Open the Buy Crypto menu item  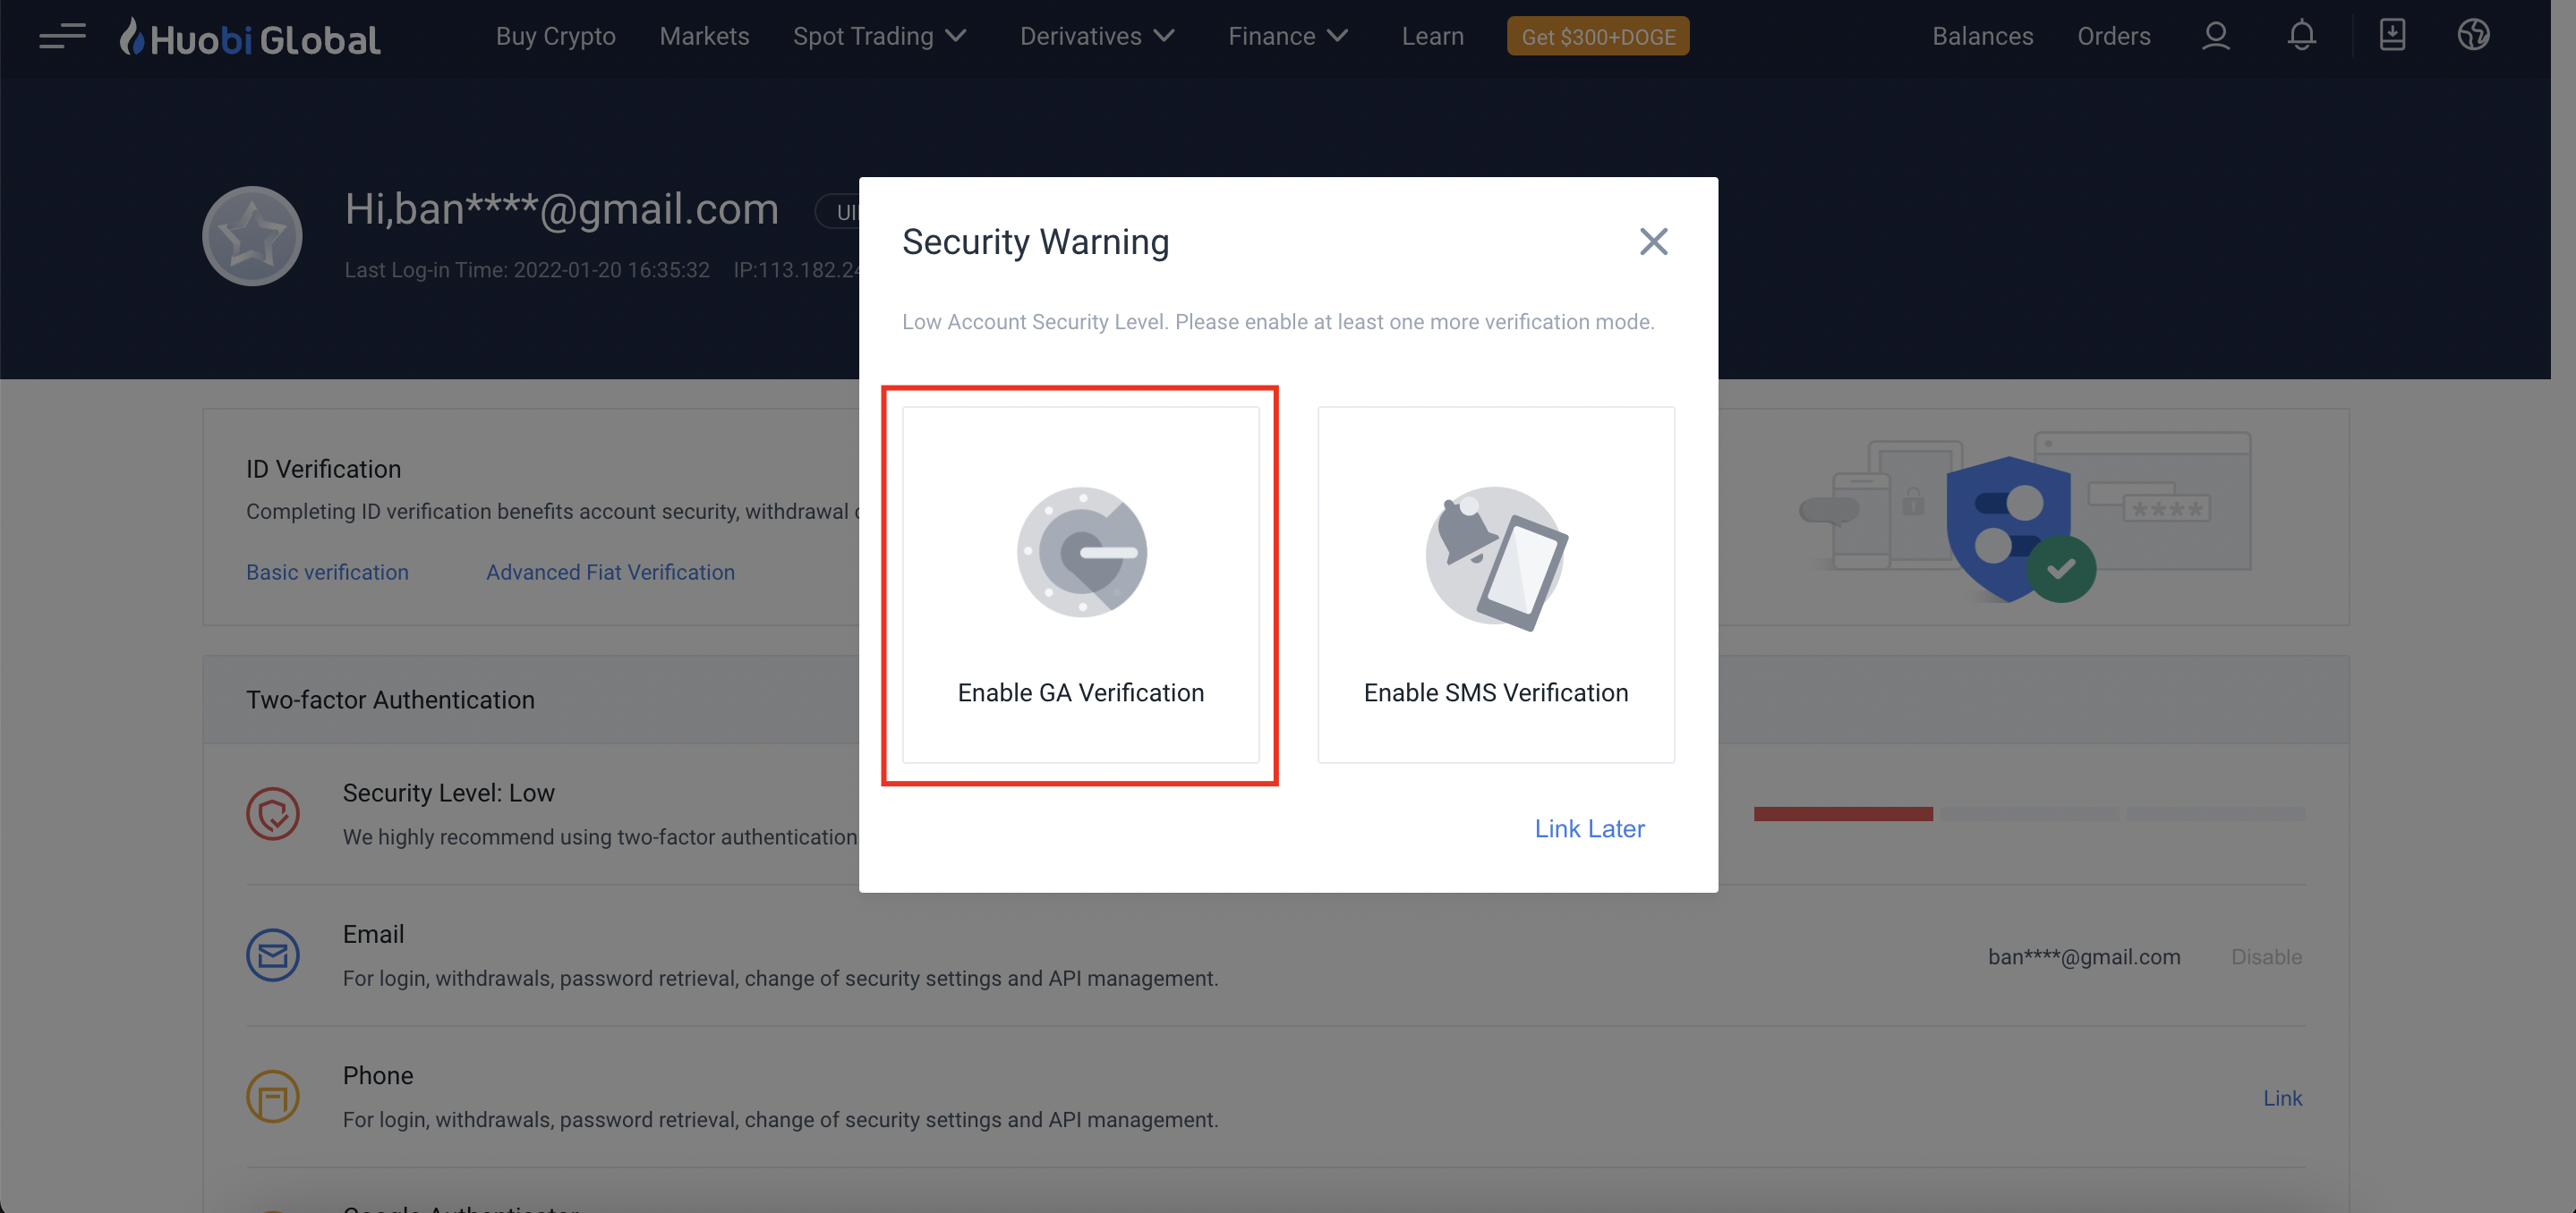pyautogui.click(x=555, y=37)
